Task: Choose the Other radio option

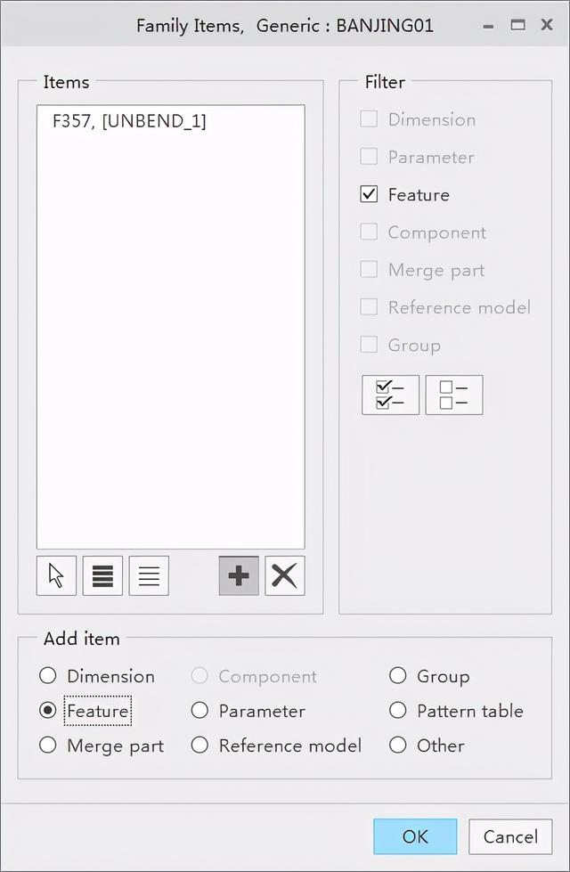Action: pyautogui.click(x=397, y=746)
